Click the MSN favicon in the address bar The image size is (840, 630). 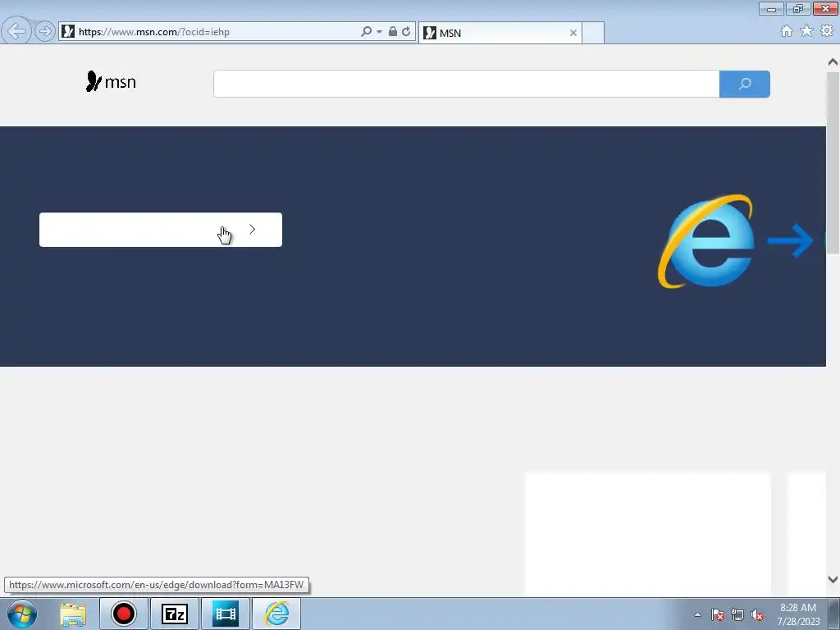(x=68, y=31)
